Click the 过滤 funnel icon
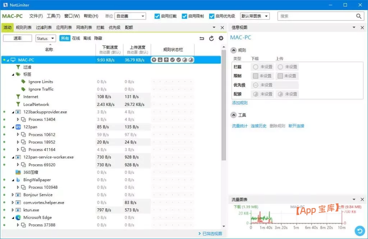The height and width of the screenshot is (239, 368). (18, 67)
